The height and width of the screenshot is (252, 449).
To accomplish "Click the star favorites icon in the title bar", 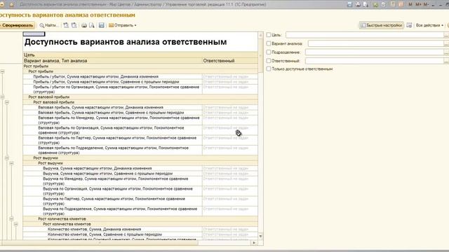I will 12,5.
